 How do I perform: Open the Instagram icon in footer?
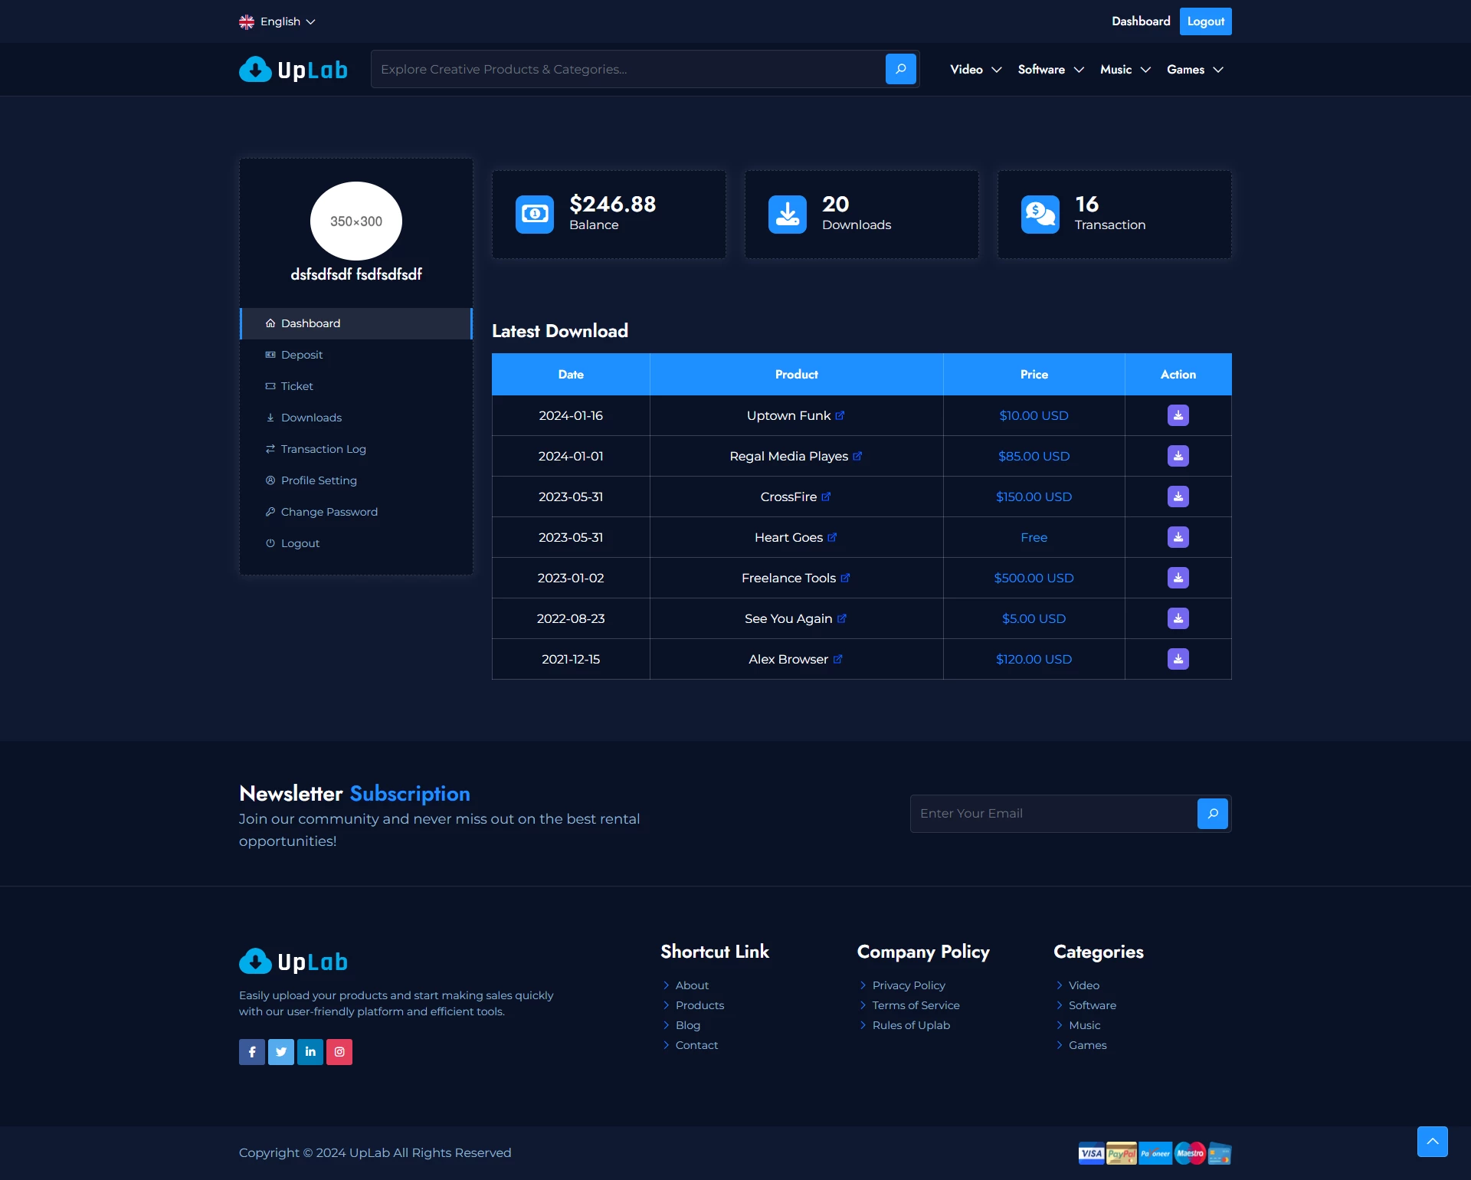tap(339, 1052)
